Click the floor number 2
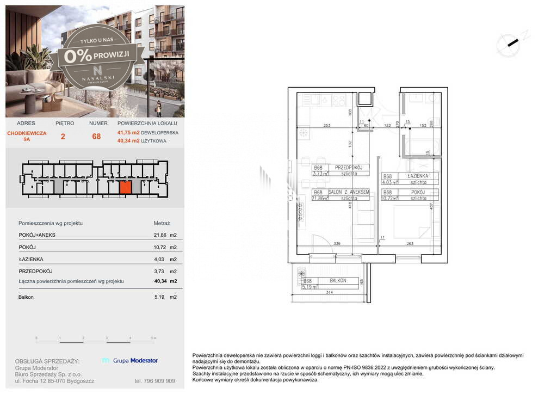This screenshot has width=557, height=394. pos(63,137)
